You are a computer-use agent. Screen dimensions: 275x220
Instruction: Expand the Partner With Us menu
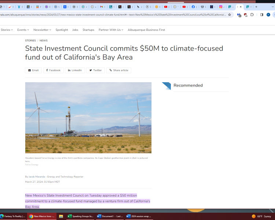tap(111, 30)
